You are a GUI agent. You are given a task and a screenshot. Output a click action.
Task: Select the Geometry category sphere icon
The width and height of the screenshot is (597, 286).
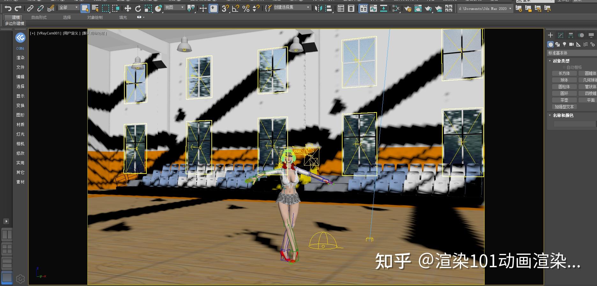pos(550,44)
